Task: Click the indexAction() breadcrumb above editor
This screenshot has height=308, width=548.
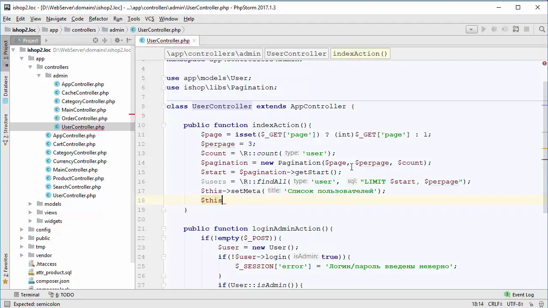Action: (x=360, y=53)
